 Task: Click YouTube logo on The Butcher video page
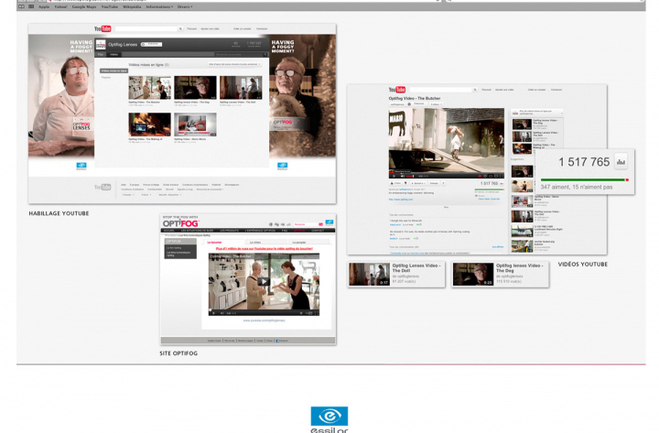(x=397, y=90)
